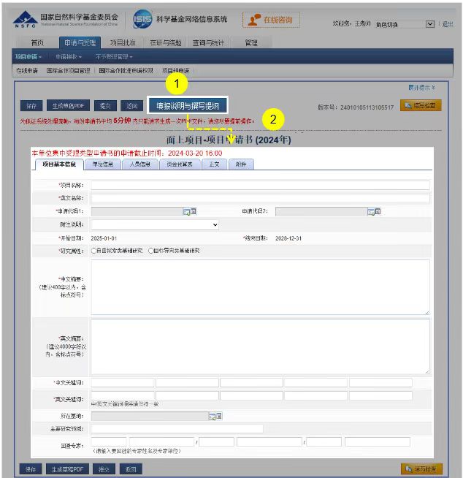Viewport: 463px width, 478px height.
Task: Switch to the 单位信息 form tab
Action: point(103,164)
